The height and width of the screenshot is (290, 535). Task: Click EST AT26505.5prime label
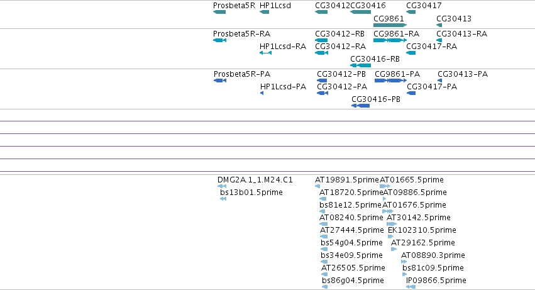(x=353, y=268)
